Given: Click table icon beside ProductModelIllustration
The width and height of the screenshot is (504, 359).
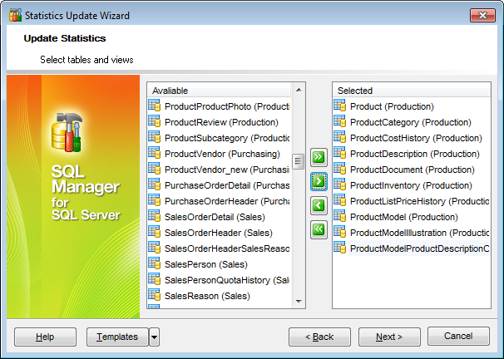Looking at the screenshot, I should click(340, 232).
